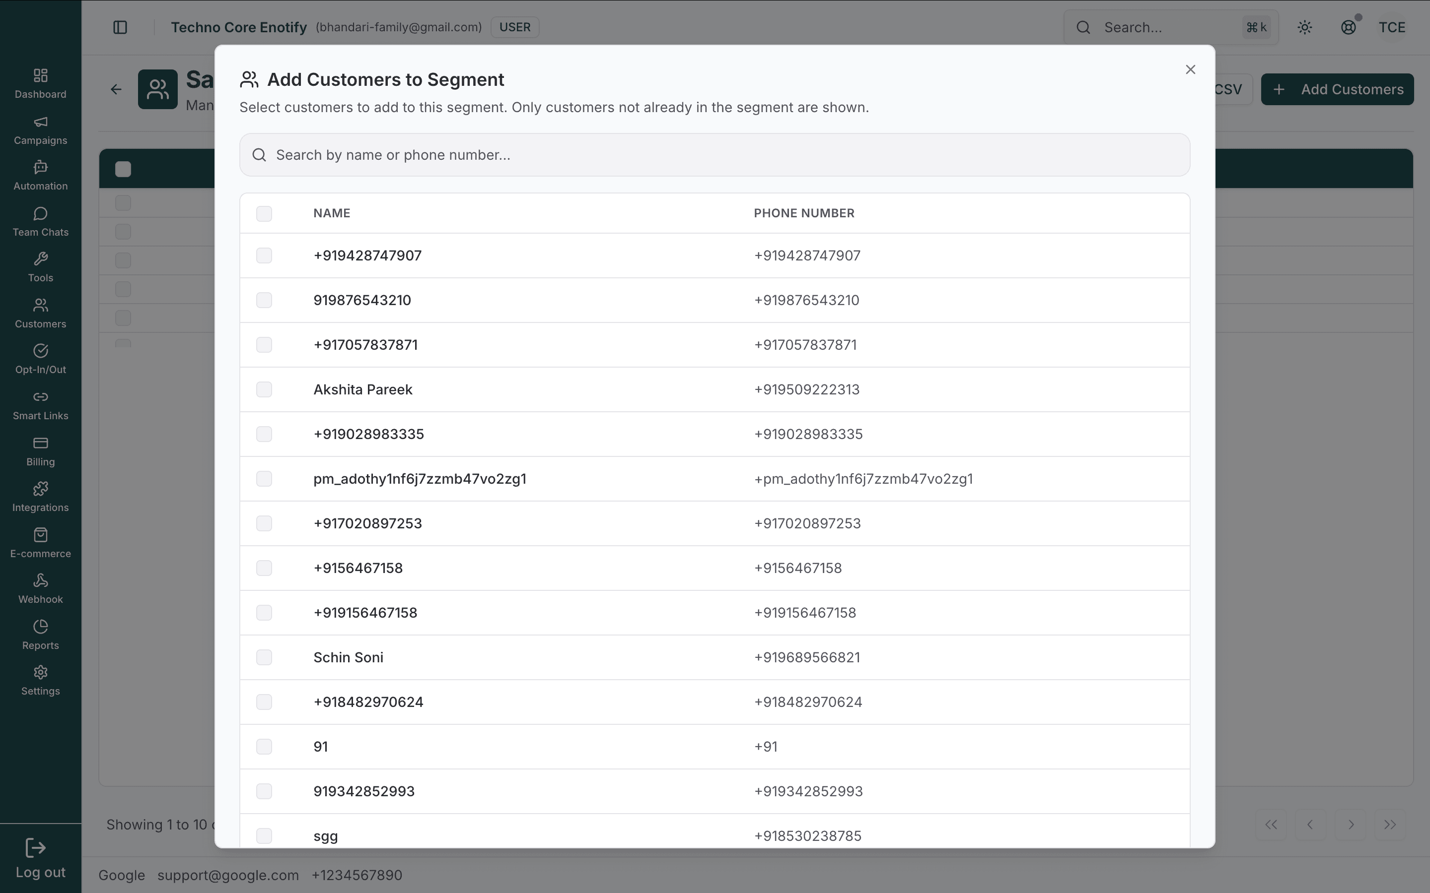Click the Log out icon
1430x893 pixels.
pos(35,848)
